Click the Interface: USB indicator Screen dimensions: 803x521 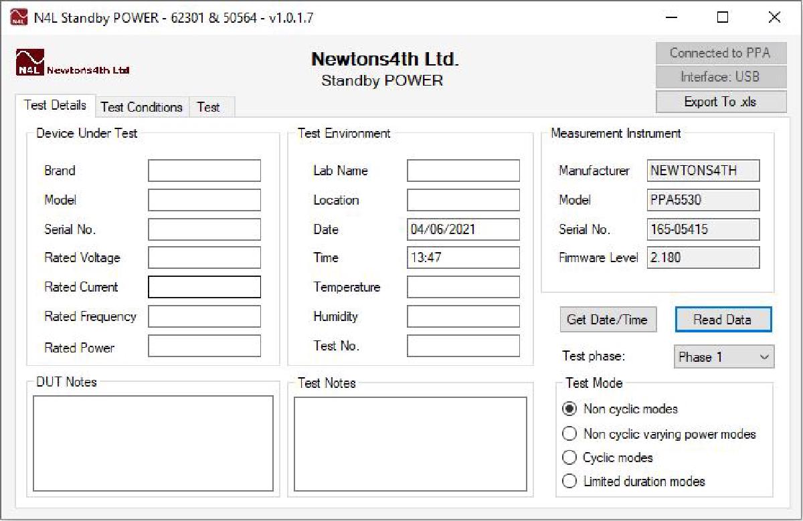(721, 77)
